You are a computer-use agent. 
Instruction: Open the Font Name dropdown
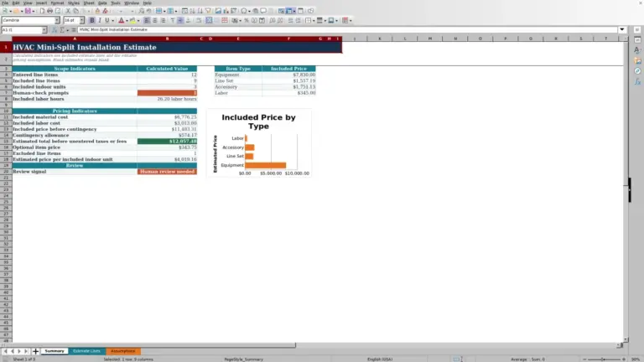57,20
